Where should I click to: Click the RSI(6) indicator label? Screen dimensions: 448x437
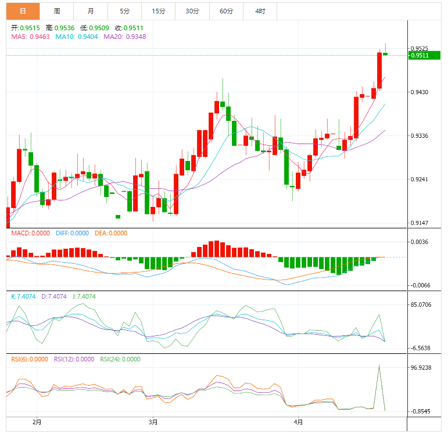30,359
